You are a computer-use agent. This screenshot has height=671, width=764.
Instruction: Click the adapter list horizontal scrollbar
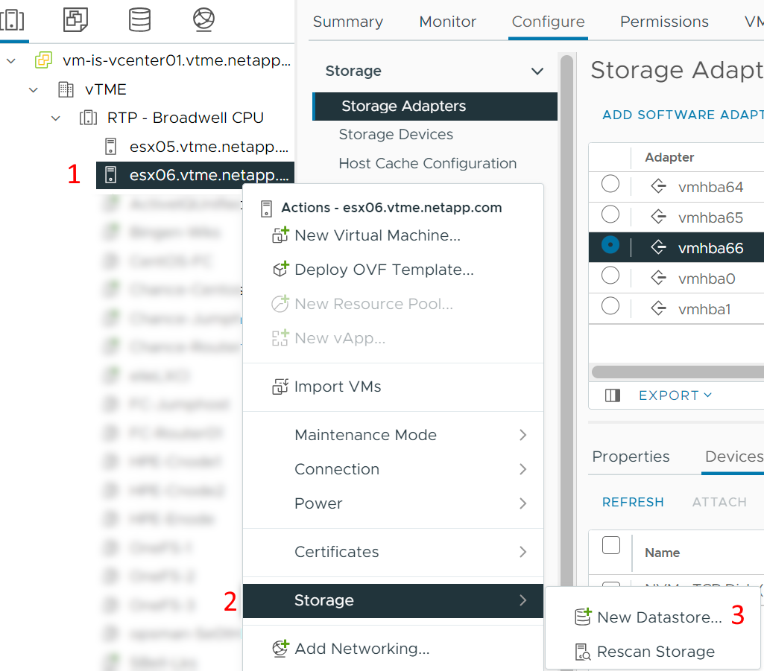point(678,372)
